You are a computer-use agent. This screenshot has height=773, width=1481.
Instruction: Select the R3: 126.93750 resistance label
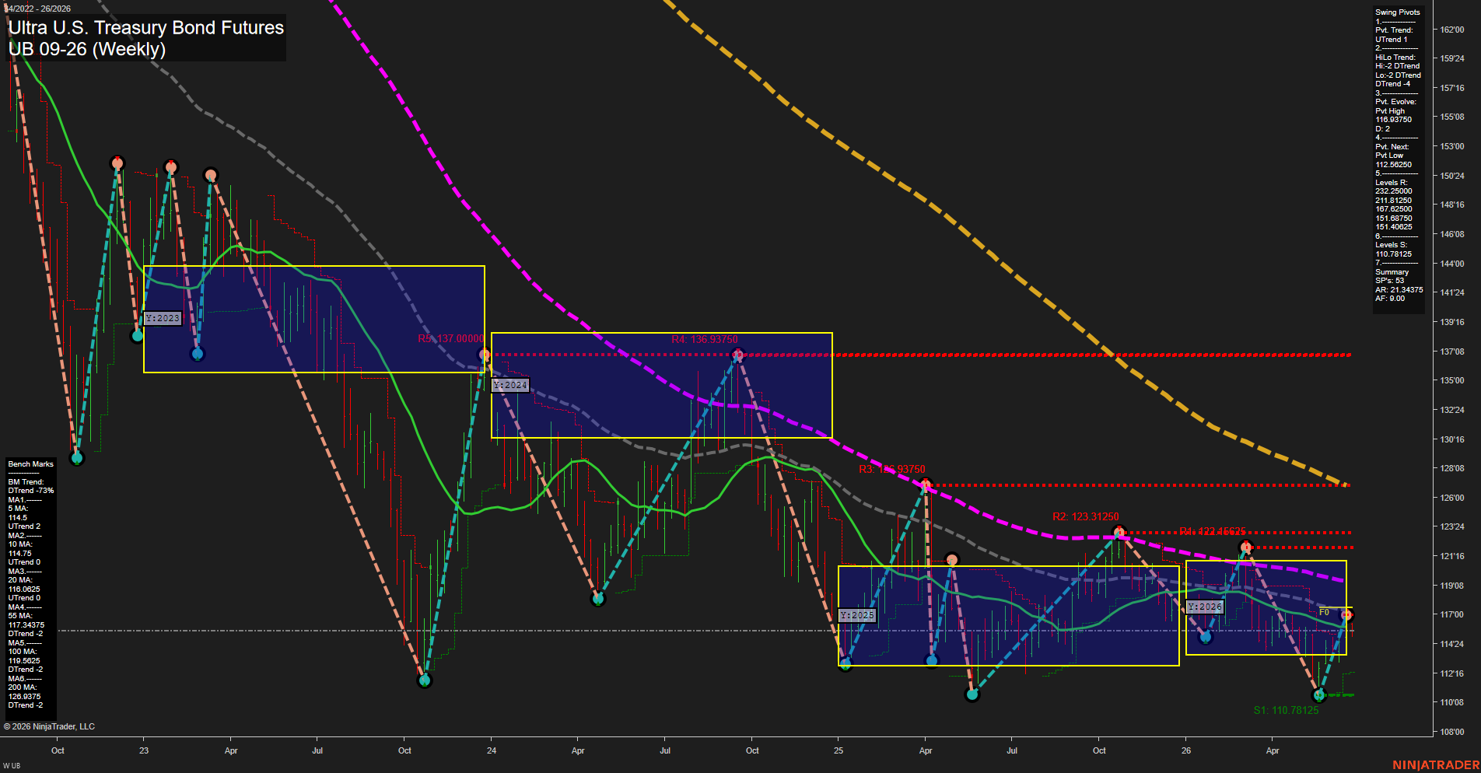coord(892,469)
